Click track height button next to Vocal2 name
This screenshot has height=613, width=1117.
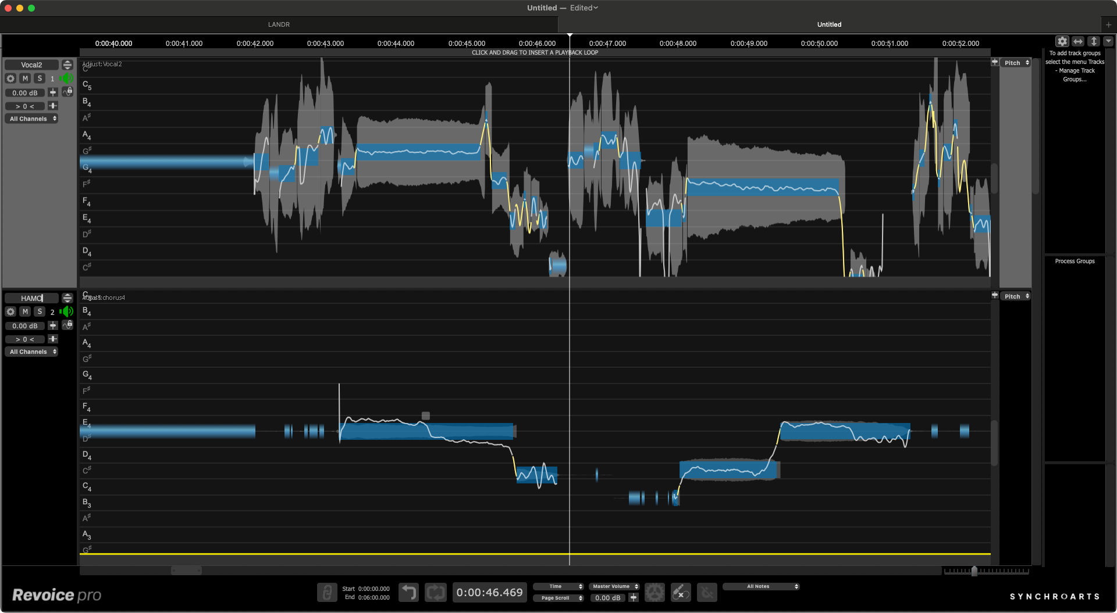[x=67, y=64]
